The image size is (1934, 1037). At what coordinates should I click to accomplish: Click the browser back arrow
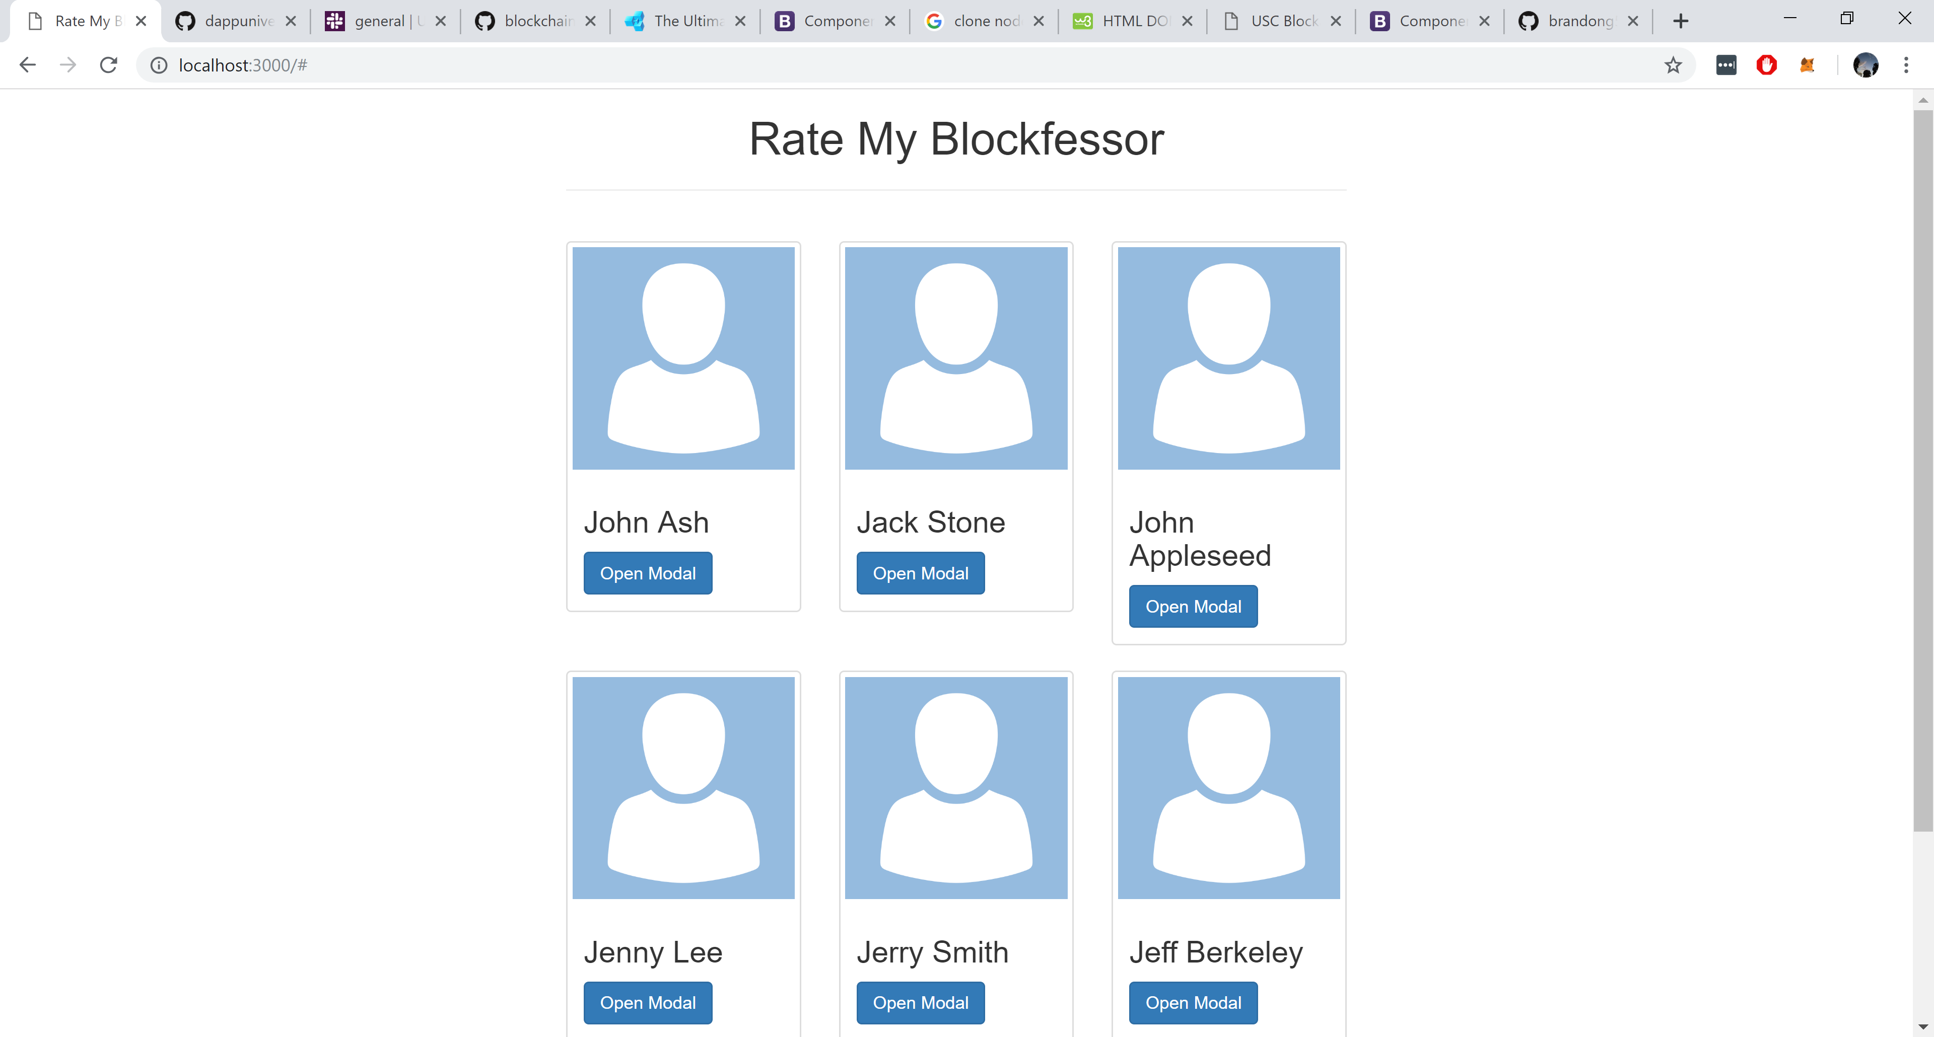(x=28, y=65)
